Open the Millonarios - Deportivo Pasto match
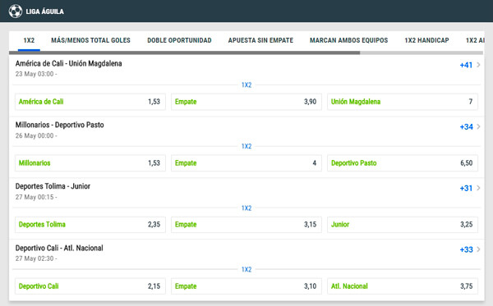 (x=60, y=125)
